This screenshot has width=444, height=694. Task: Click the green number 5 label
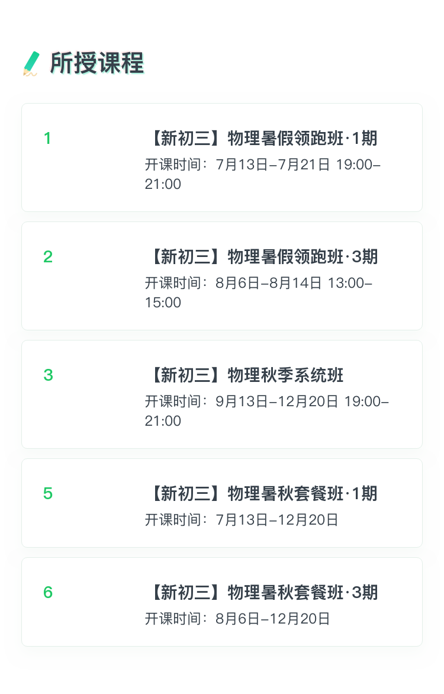(x=48, y=493)
